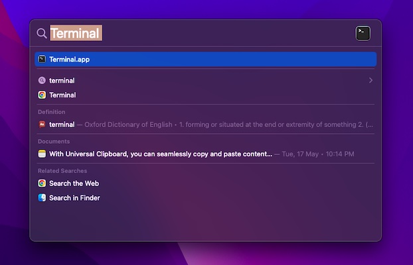Open the highlighted Terminal.app result
The image size is (413, 265).
point(205,59)
